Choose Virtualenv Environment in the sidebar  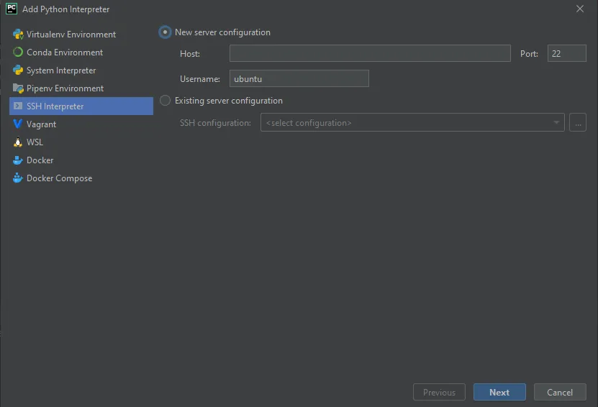pyautogui.click(x=81, y=35)
